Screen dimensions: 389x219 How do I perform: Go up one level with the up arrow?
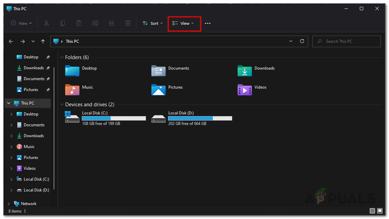pos(43,41)
